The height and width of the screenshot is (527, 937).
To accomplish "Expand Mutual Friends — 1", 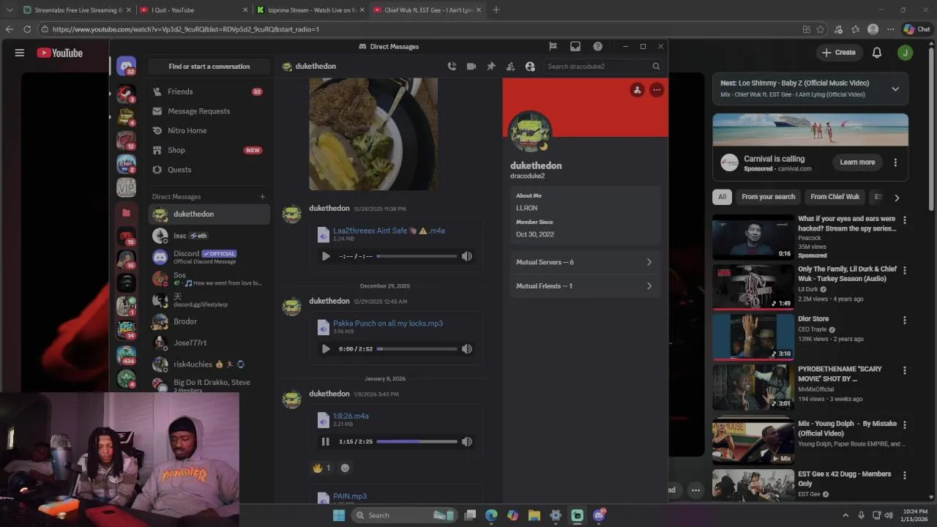I will pos(583,286).
